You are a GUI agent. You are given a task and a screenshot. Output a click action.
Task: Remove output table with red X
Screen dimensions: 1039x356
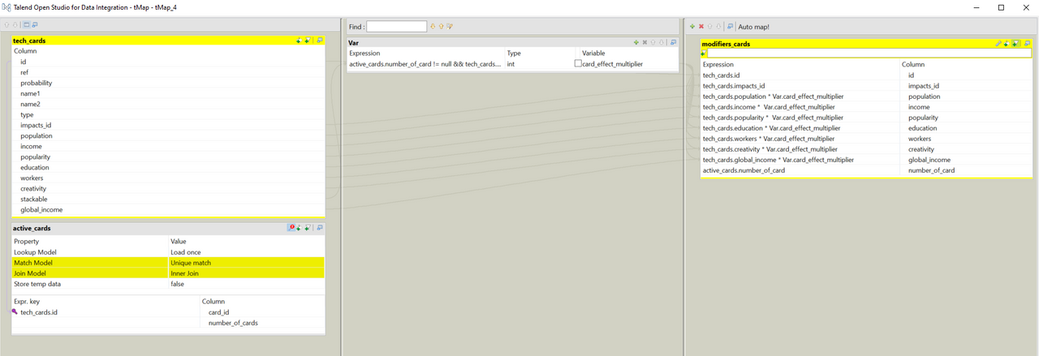[x=701, y=26]
